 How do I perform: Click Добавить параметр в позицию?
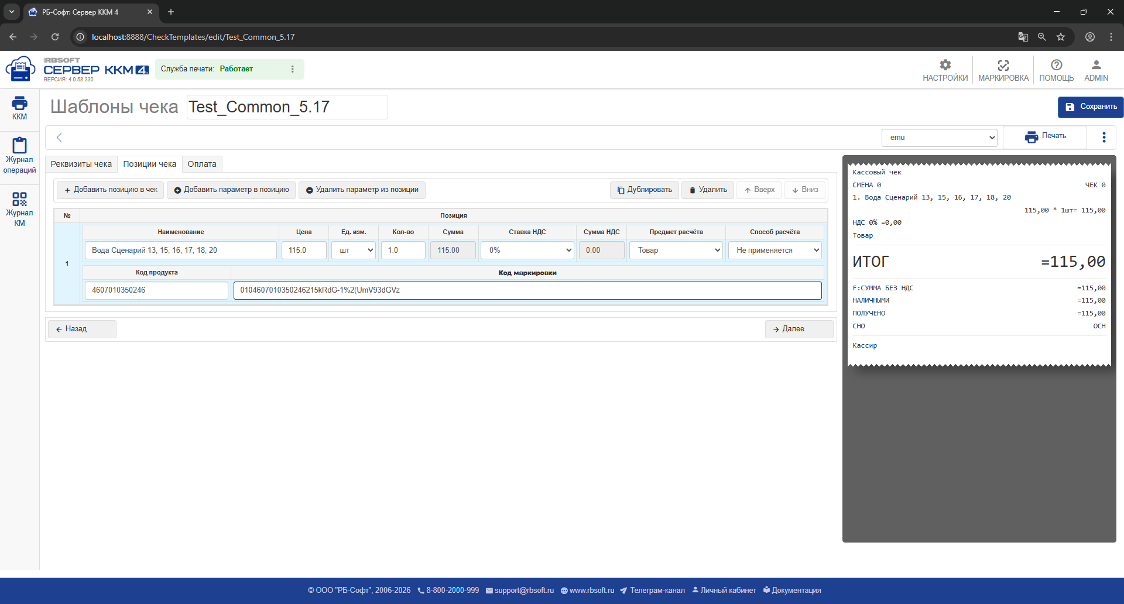coord(231,190)
